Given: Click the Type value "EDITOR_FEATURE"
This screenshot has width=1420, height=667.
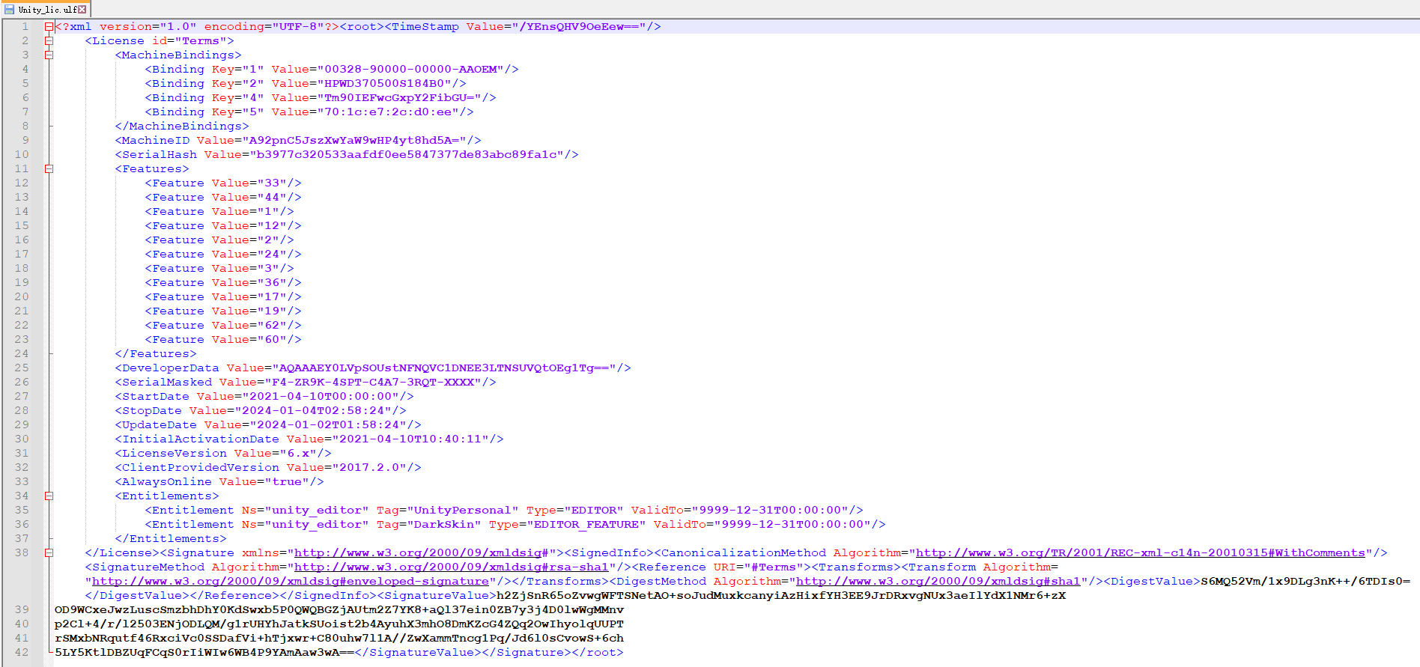Looking at the screenshot, I should coord(586,524).
